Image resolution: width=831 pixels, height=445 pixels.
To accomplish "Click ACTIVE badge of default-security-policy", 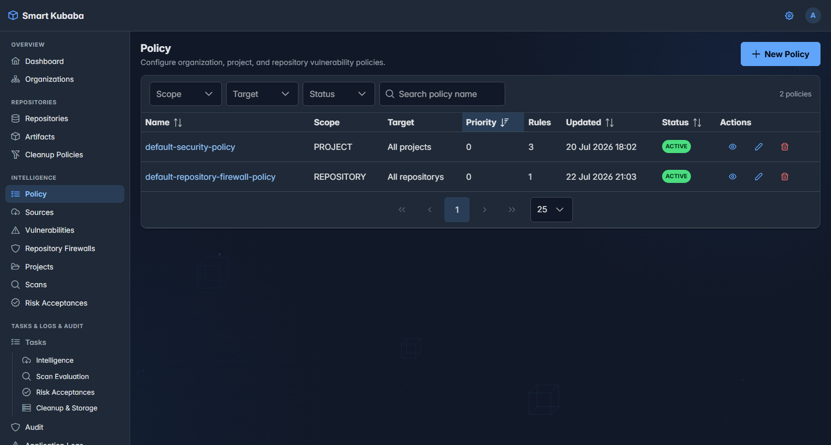I will (676, 147).
